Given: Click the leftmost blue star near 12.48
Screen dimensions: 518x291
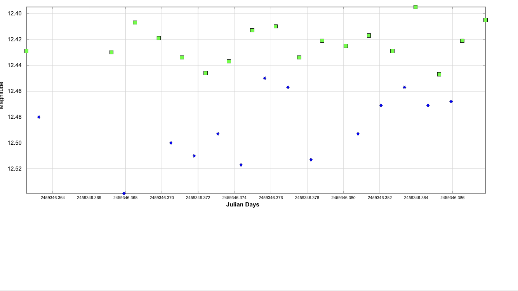Looking at the screenshot, I should tap(38, 117).
